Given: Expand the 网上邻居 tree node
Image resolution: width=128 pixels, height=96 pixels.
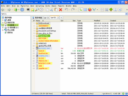Looking at the screenshot, I should coord(3,30).
